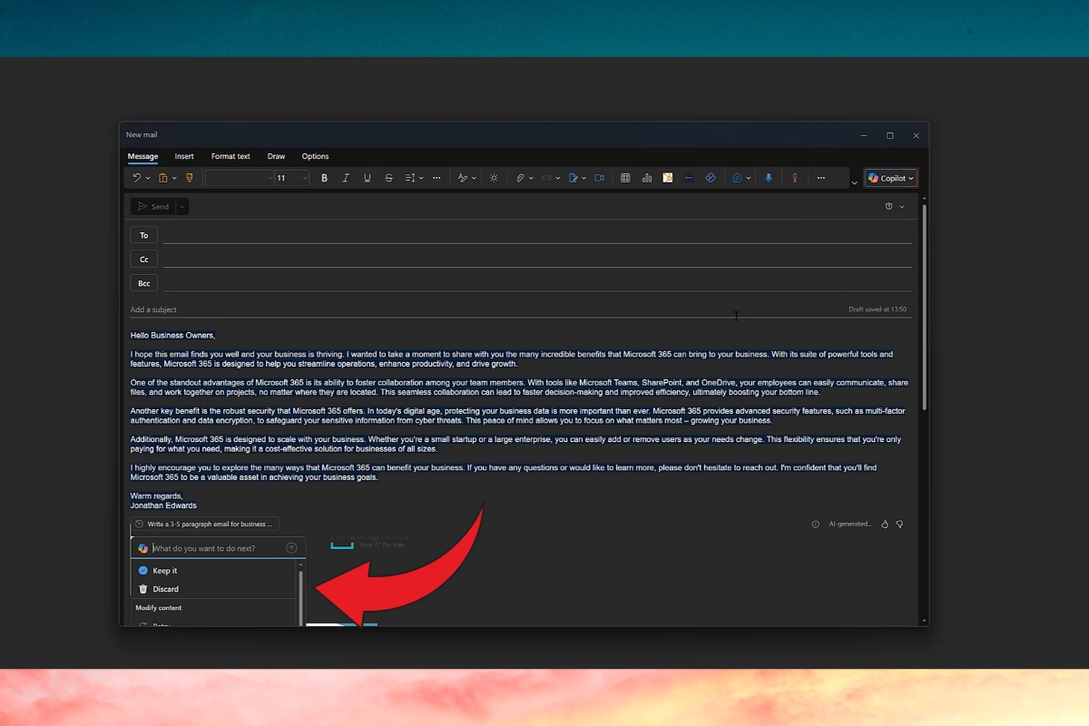Click the thumbs up feedback icon
This screenshot has width=1089, height=726.
(885, 525)
